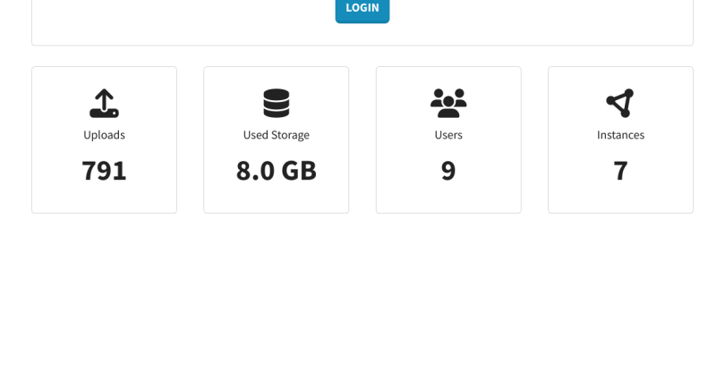This screenshot has height=379, width=725.
Task: Click empty space below the 791 count
Action: pyautogui.click(x=104, y=200)
